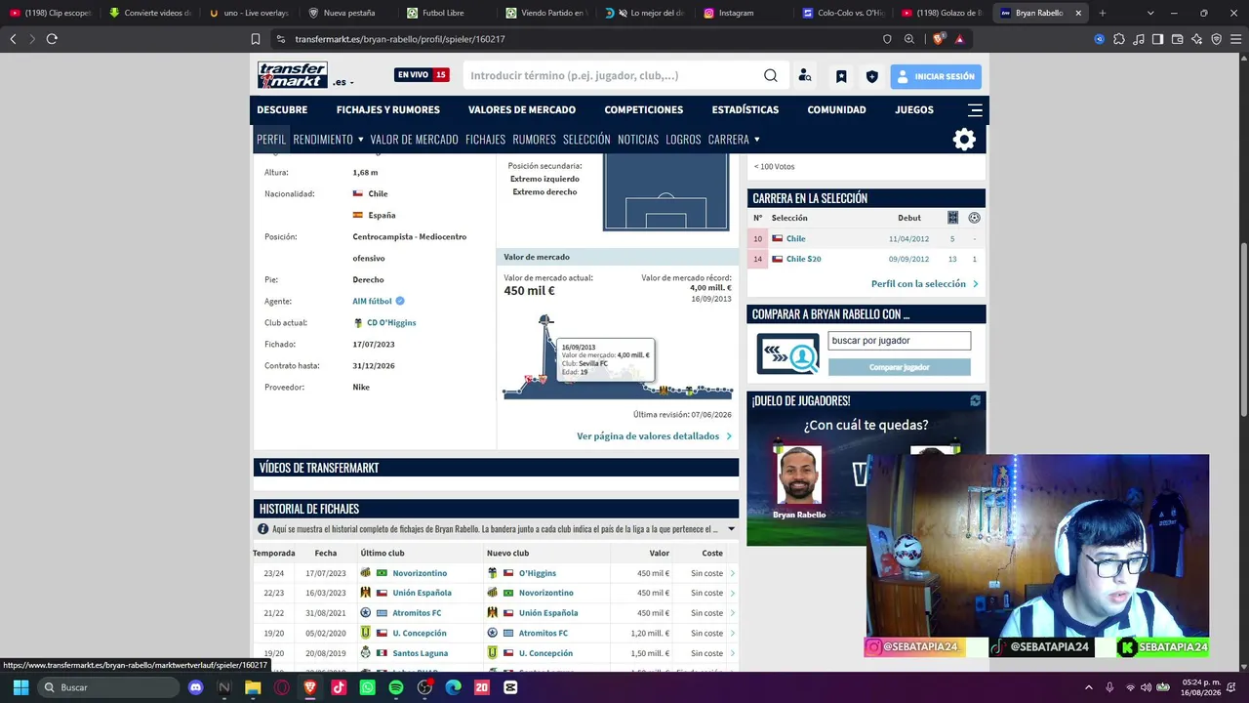Open WhatsApp from the taskbar
The height and width of the screenshot is (703, 1249).
pyautogui.click(x=367, y=687)
